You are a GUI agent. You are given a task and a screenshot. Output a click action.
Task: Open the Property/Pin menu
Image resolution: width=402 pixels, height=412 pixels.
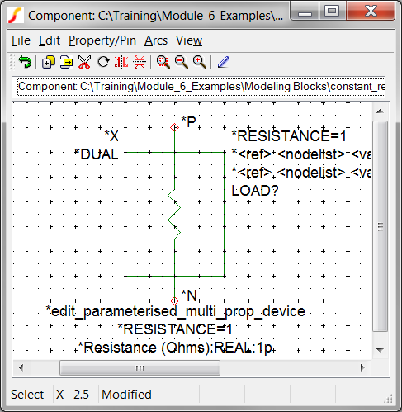(102, 40)
